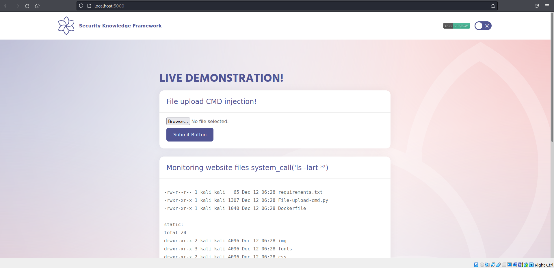
Task: Open the VirtualBox hard disk indicator
Action: 476,265
